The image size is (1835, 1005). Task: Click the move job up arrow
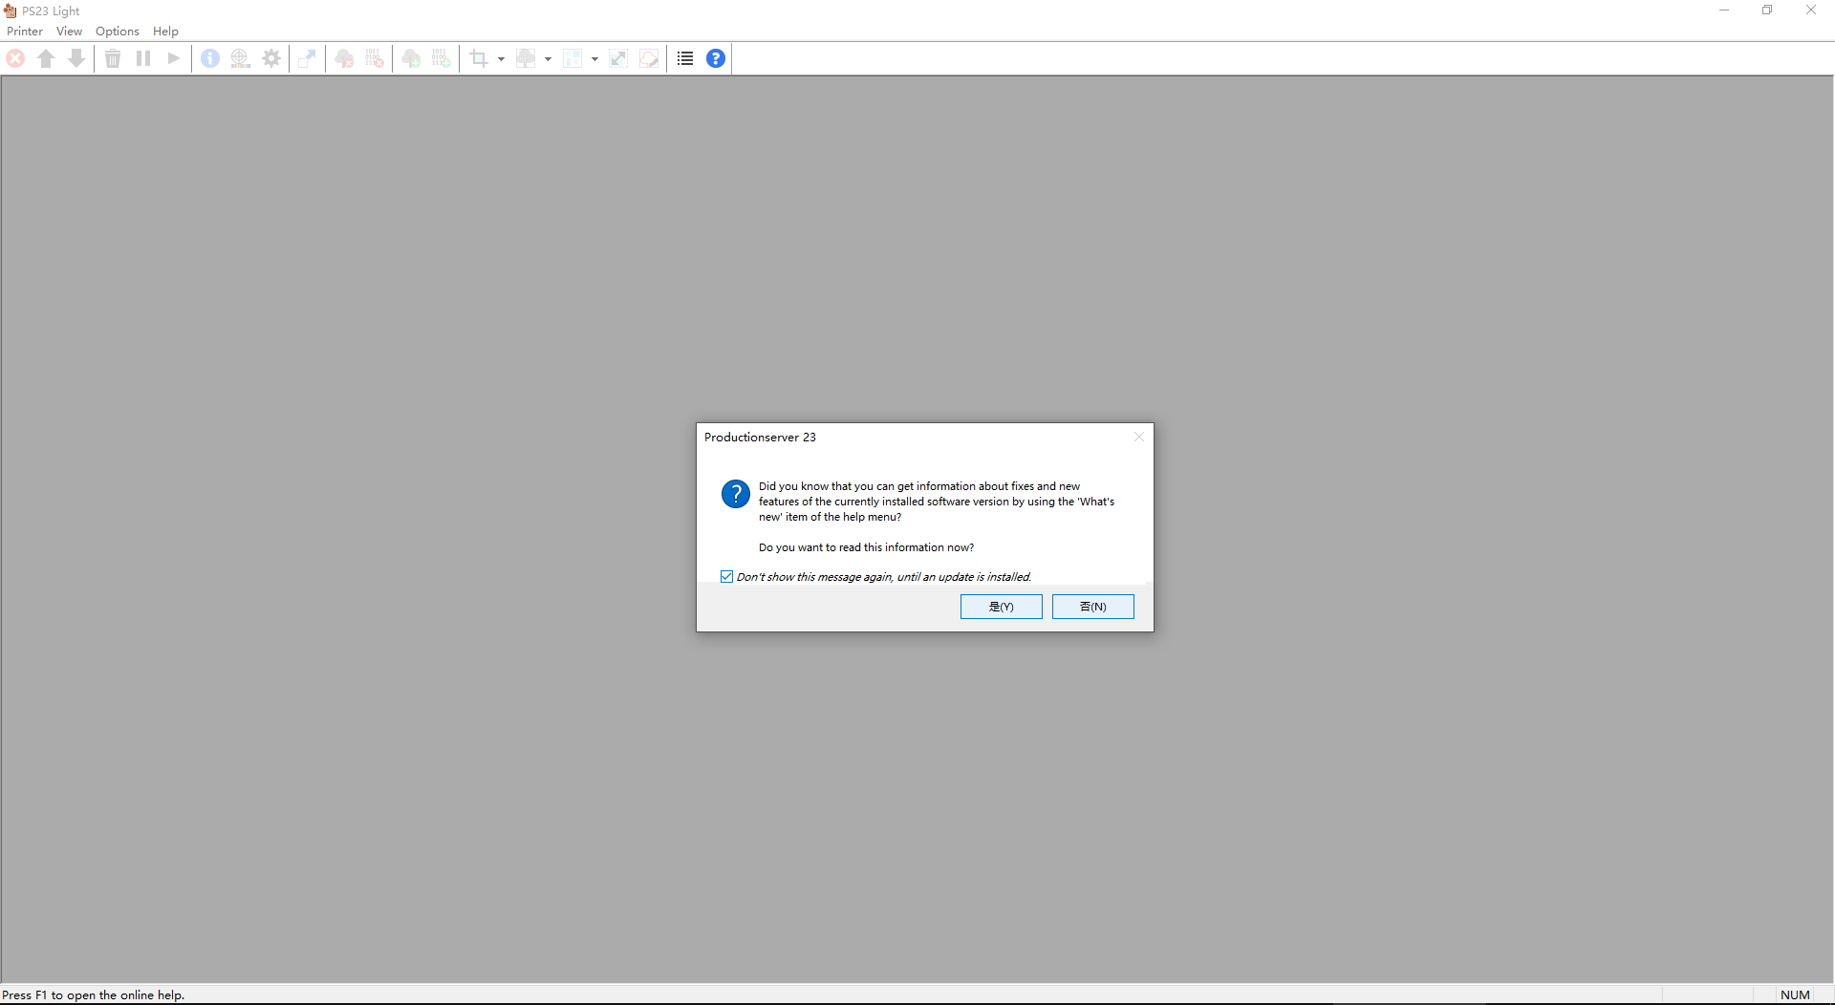(x=46, y=58)
